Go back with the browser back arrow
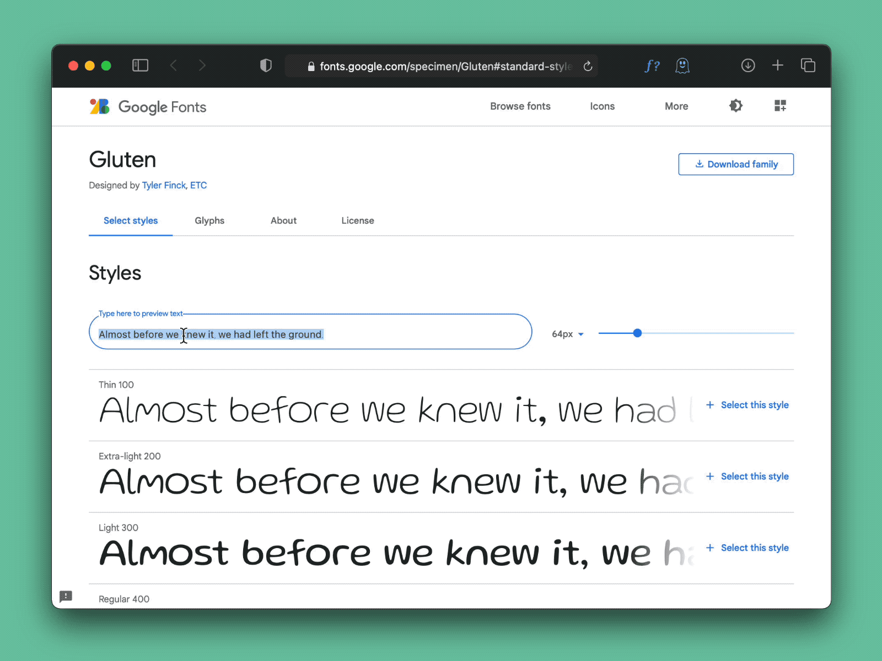 click(174, 66)
